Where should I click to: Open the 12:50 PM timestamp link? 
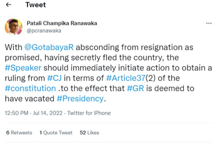(16, 113)
